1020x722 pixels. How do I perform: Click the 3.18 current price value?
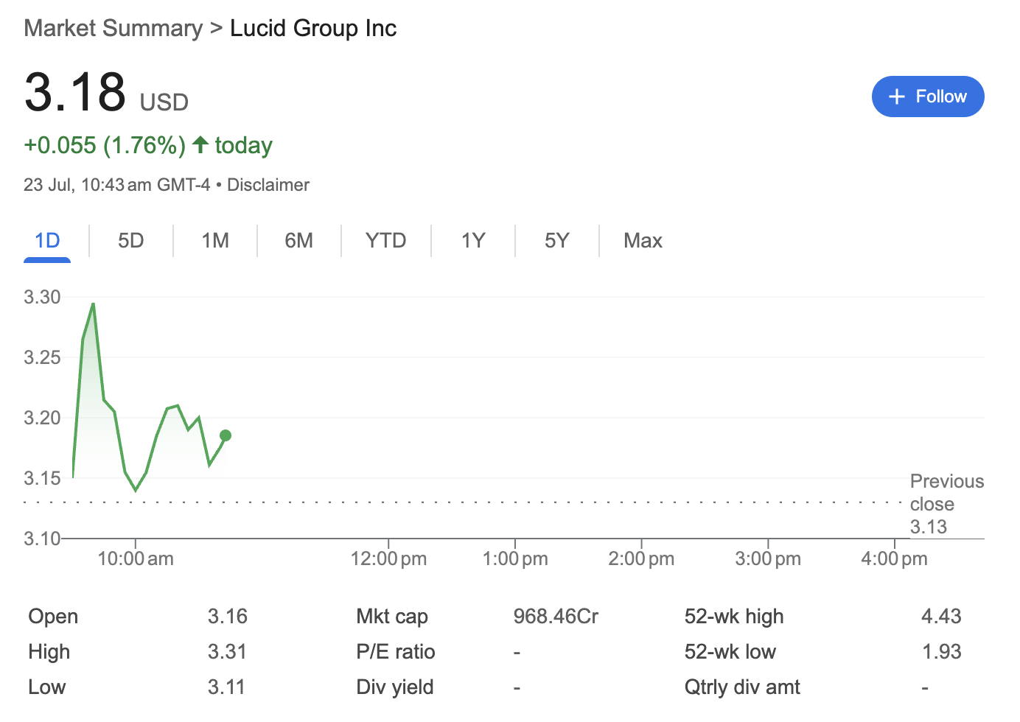(x=75, y=93)
